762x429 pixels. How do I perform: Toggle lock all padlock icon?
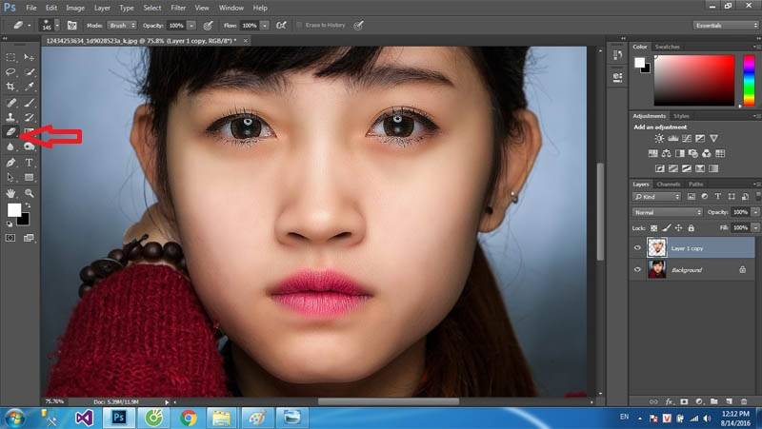coord(692,227)
